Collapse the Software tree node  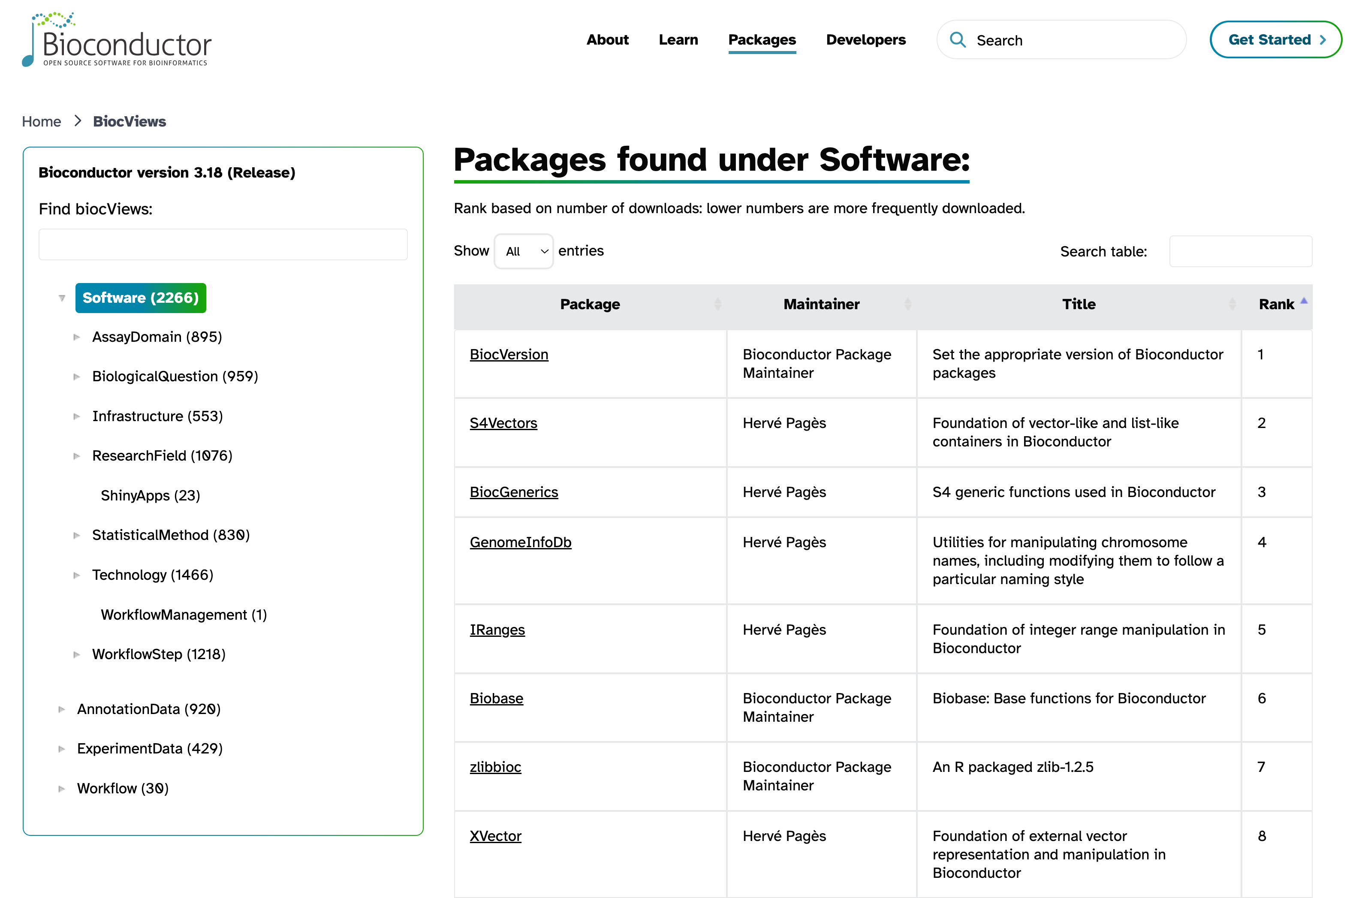pyautogui.click(x=62, y=298)
